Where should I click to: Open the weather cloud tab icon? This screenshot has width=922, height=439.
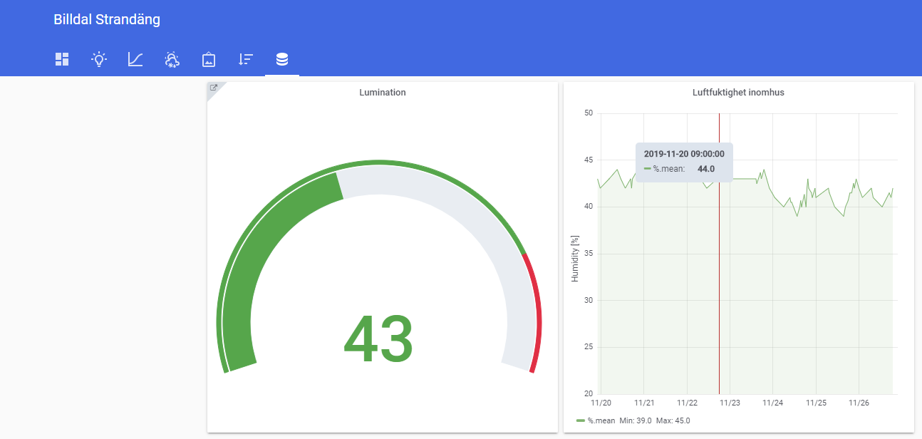coord(172,59)
